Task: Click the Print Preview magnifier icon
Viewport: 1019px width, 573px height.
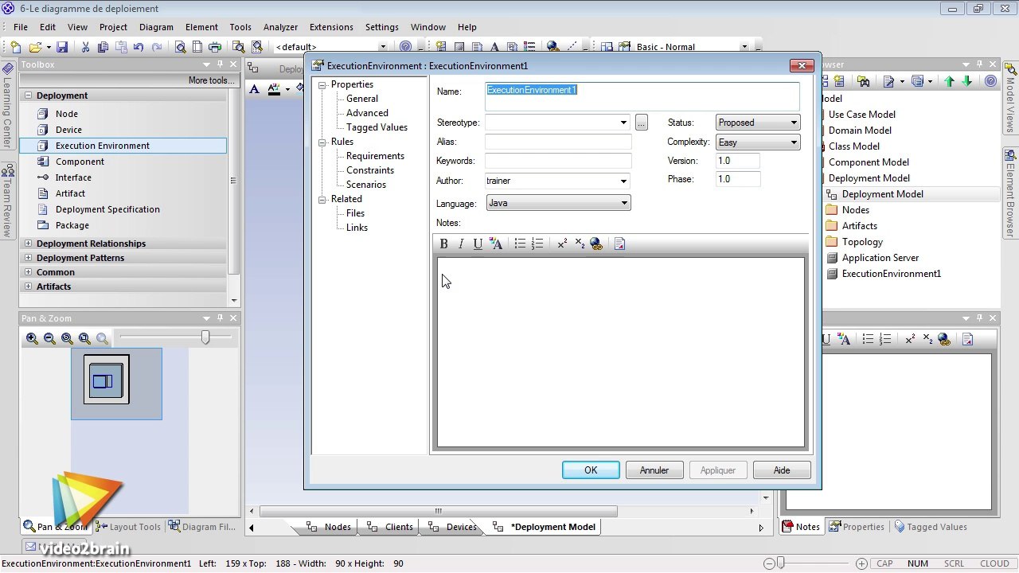Action: (180, 47)
